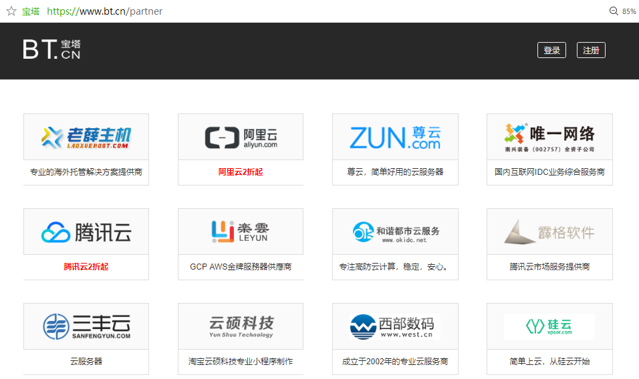Click the 85% zoom level text
The image size is (639, 379).
pos(629,11)
